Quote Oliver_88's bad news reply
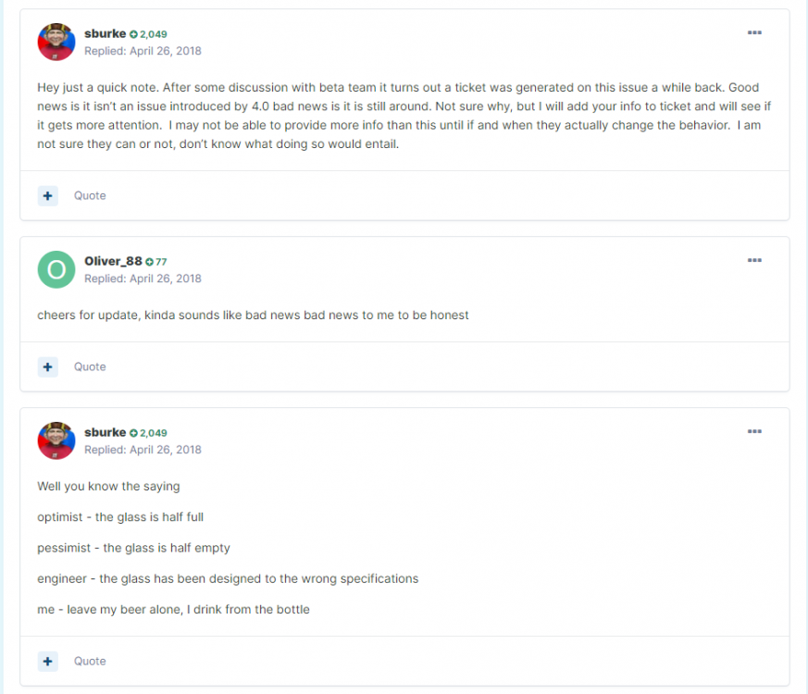Screen dimensions: 808x694 click(x=90, y=366)
